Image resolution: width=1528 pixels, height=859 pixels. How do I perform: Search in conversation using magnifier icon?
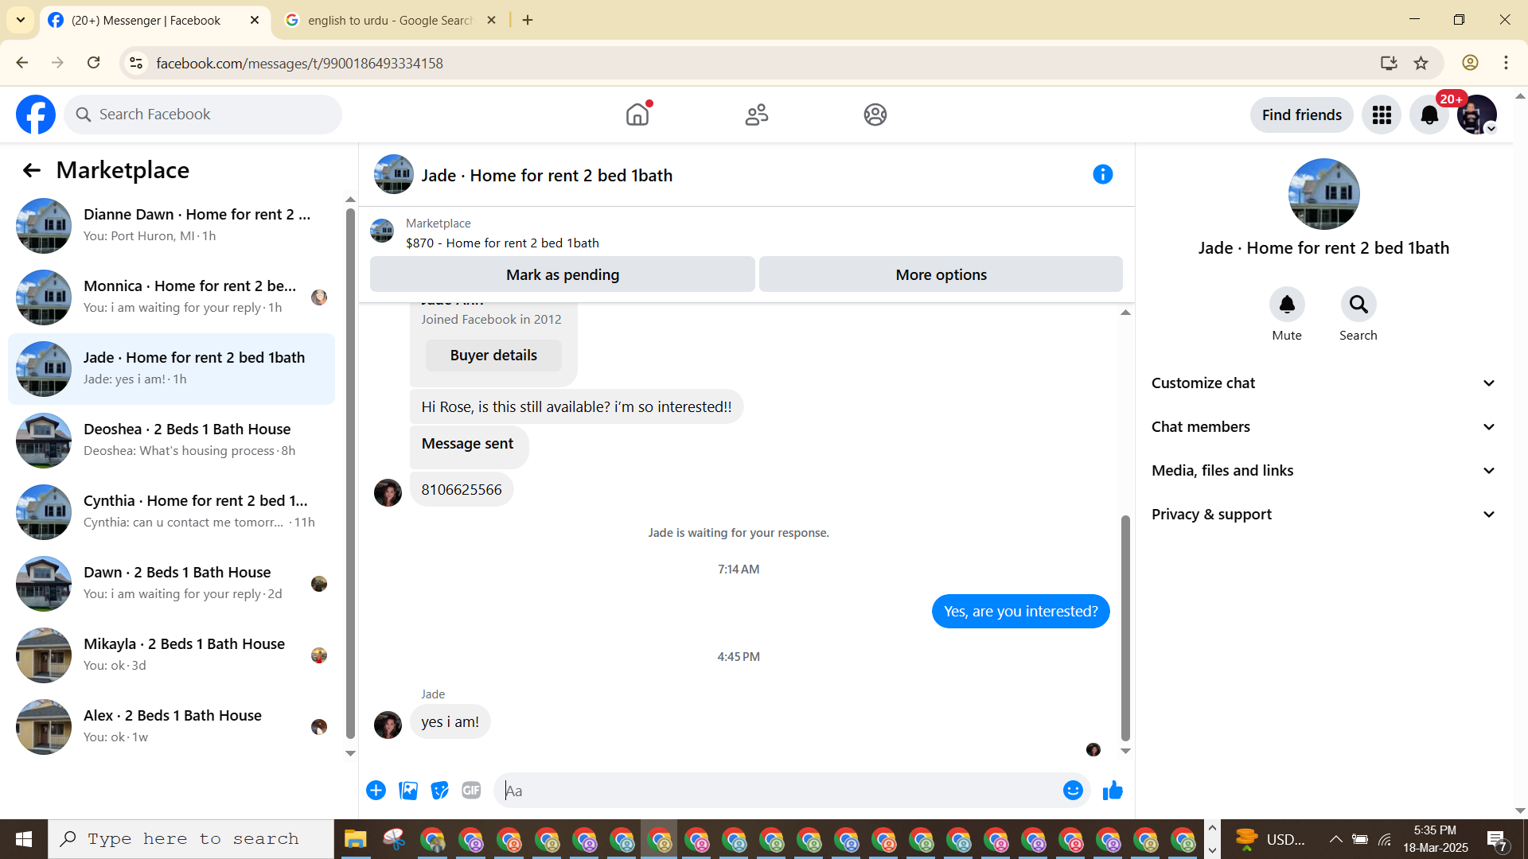click(1358, 305)
